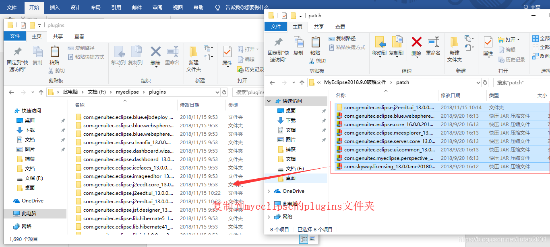The image size is (550, 247).
Task: Select 文档 (F:) drive in plugins window sidebar
Action: (x=34, y=178)
